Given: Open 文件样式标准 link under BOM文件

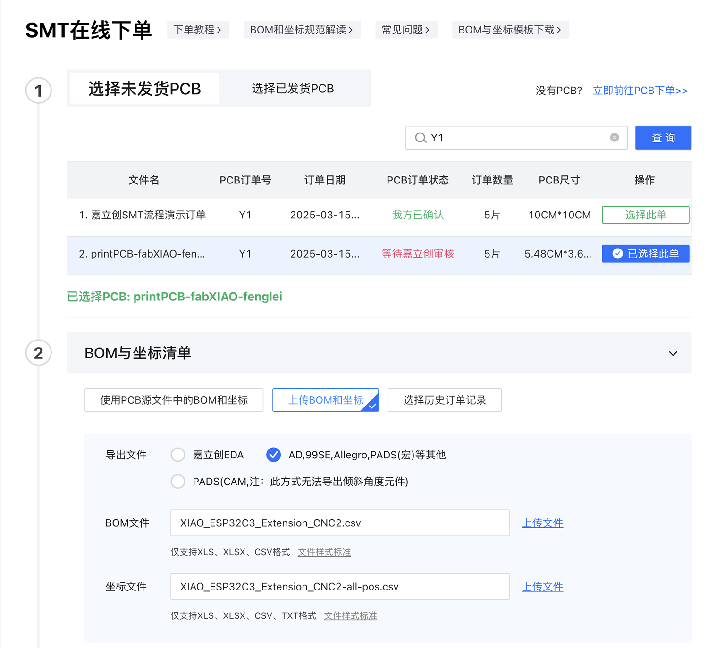Looking at the screenshot, I should point(324,552).
